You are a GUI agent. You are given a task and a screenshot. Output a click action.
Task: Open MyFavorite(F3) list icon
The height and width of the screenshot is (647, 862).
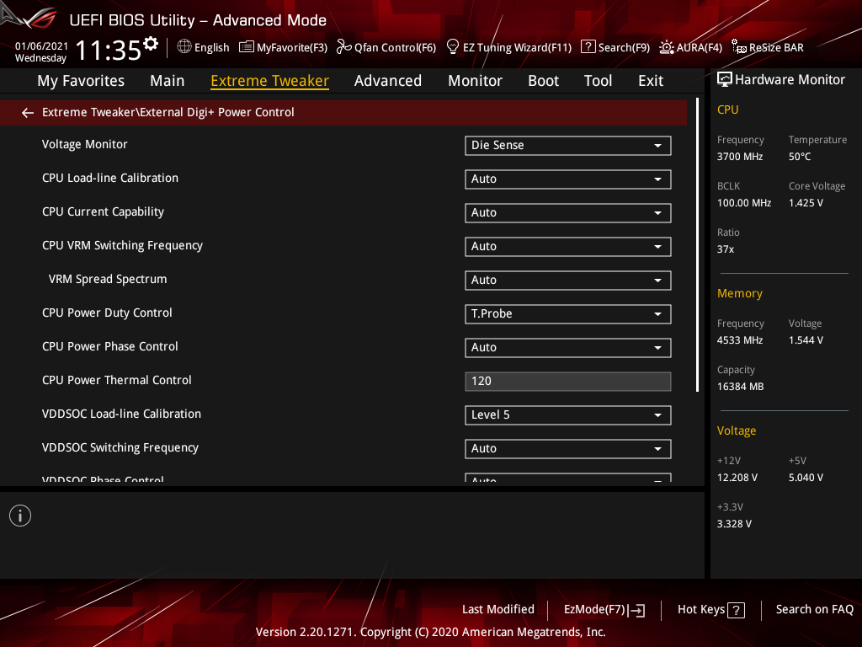[x=247, y=47]
